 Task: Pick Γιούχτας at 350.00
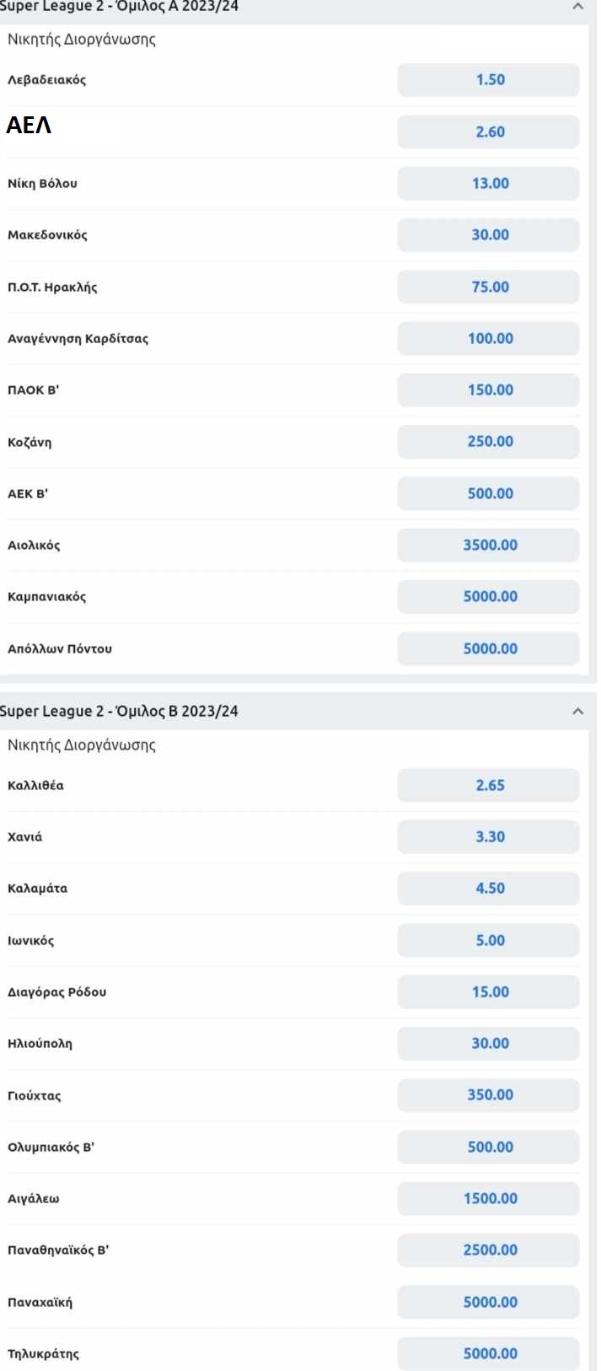coord(489,1095)
